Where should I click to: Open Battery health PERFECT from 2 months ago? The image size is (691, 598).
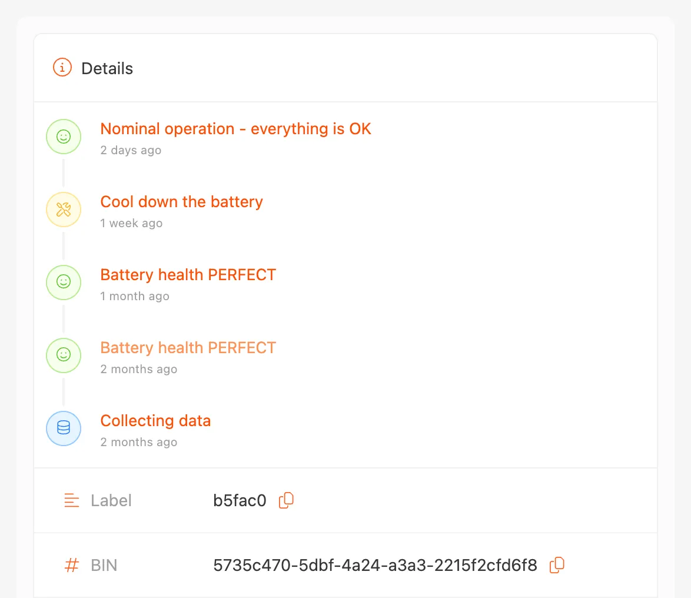[x=188, y=348]
